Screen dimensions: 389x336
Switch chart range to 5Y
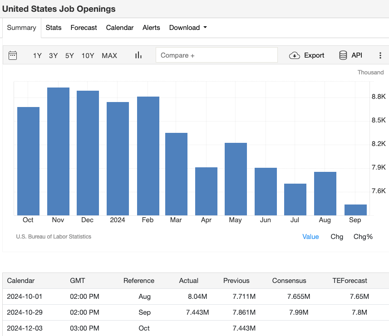(x=69, y=55)
